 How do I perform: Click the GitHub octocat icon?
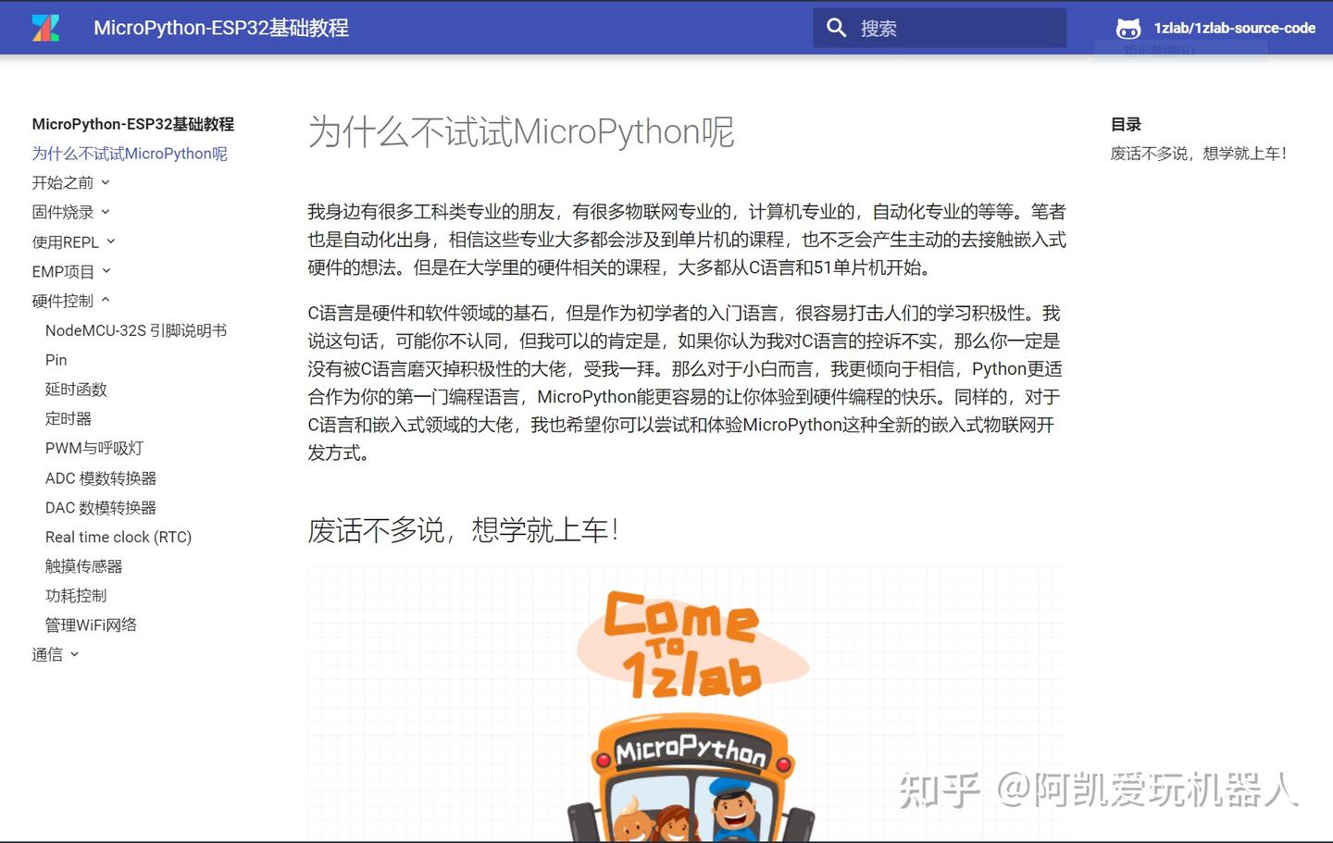click(x=1127, y=28)
